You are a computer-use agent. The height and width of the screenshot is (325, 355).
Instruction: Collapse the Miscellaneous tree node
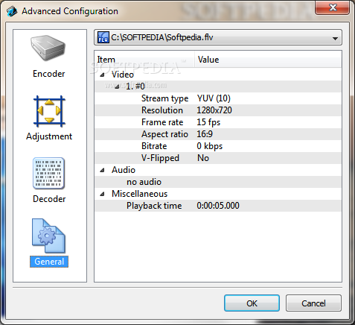(102, 194)
